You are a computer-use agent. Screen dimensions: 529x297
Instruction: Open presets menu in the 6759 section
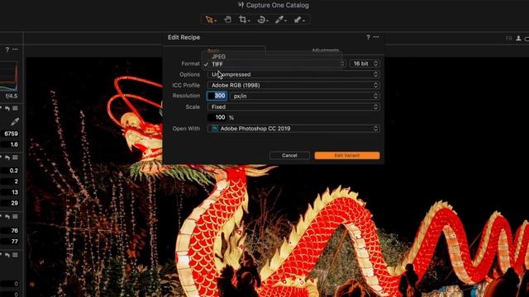tap(15, 108)
